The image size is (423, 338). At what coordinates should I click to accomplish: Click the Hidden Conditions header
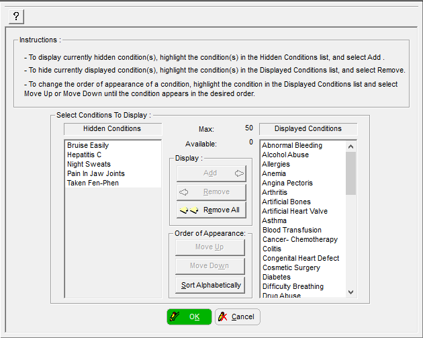[113, 129]
